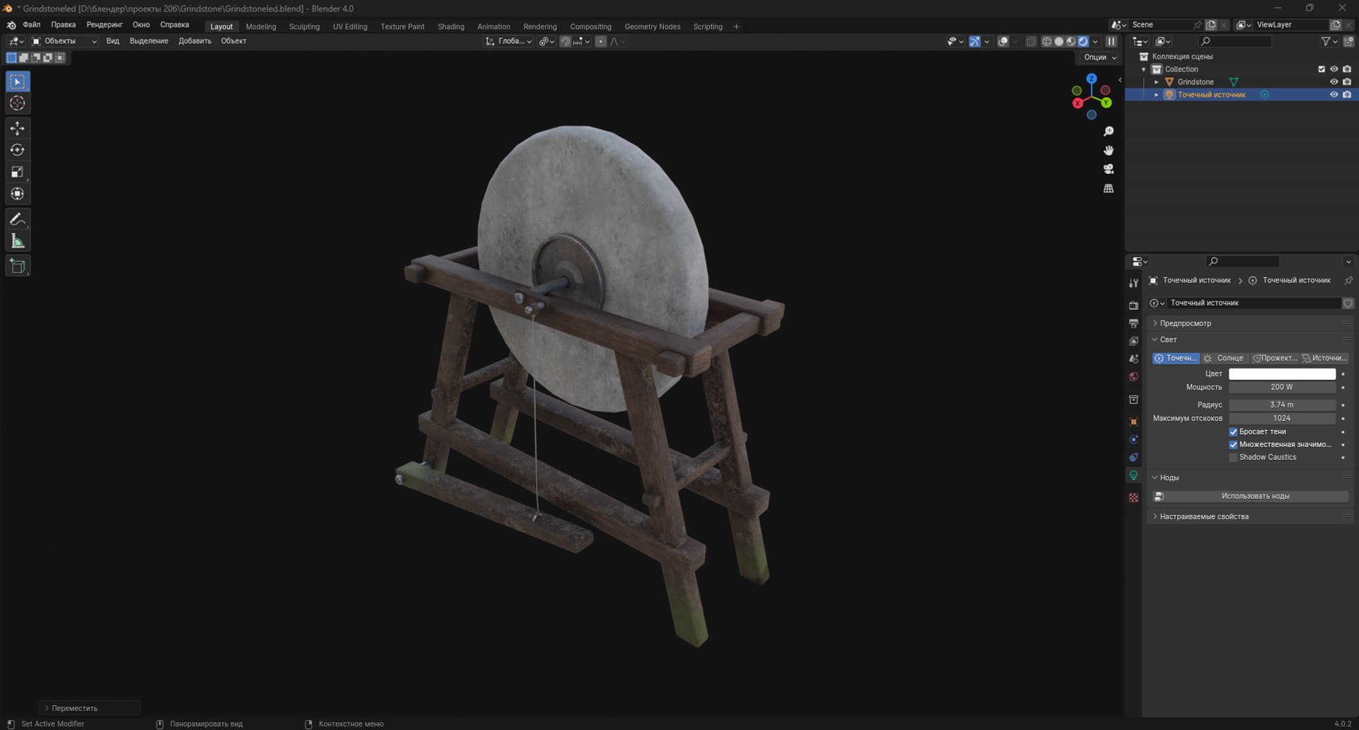Screen dimensions: 1359x730
Task: Set light type to 'Прожект...'
Action: [1275, 358]
